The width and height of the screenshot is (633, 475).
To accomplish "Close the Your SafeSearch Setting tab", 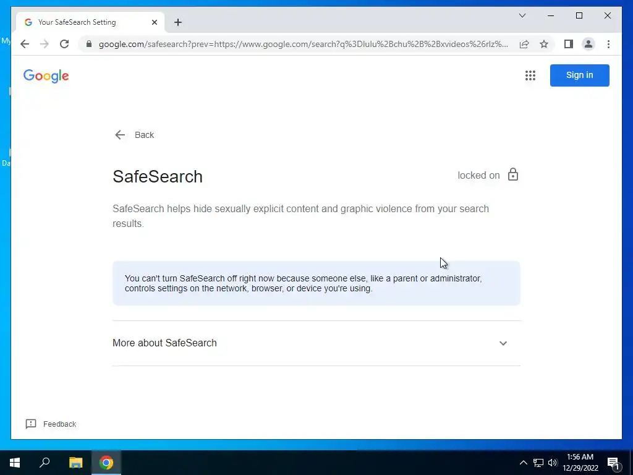I will coord(154,22).
